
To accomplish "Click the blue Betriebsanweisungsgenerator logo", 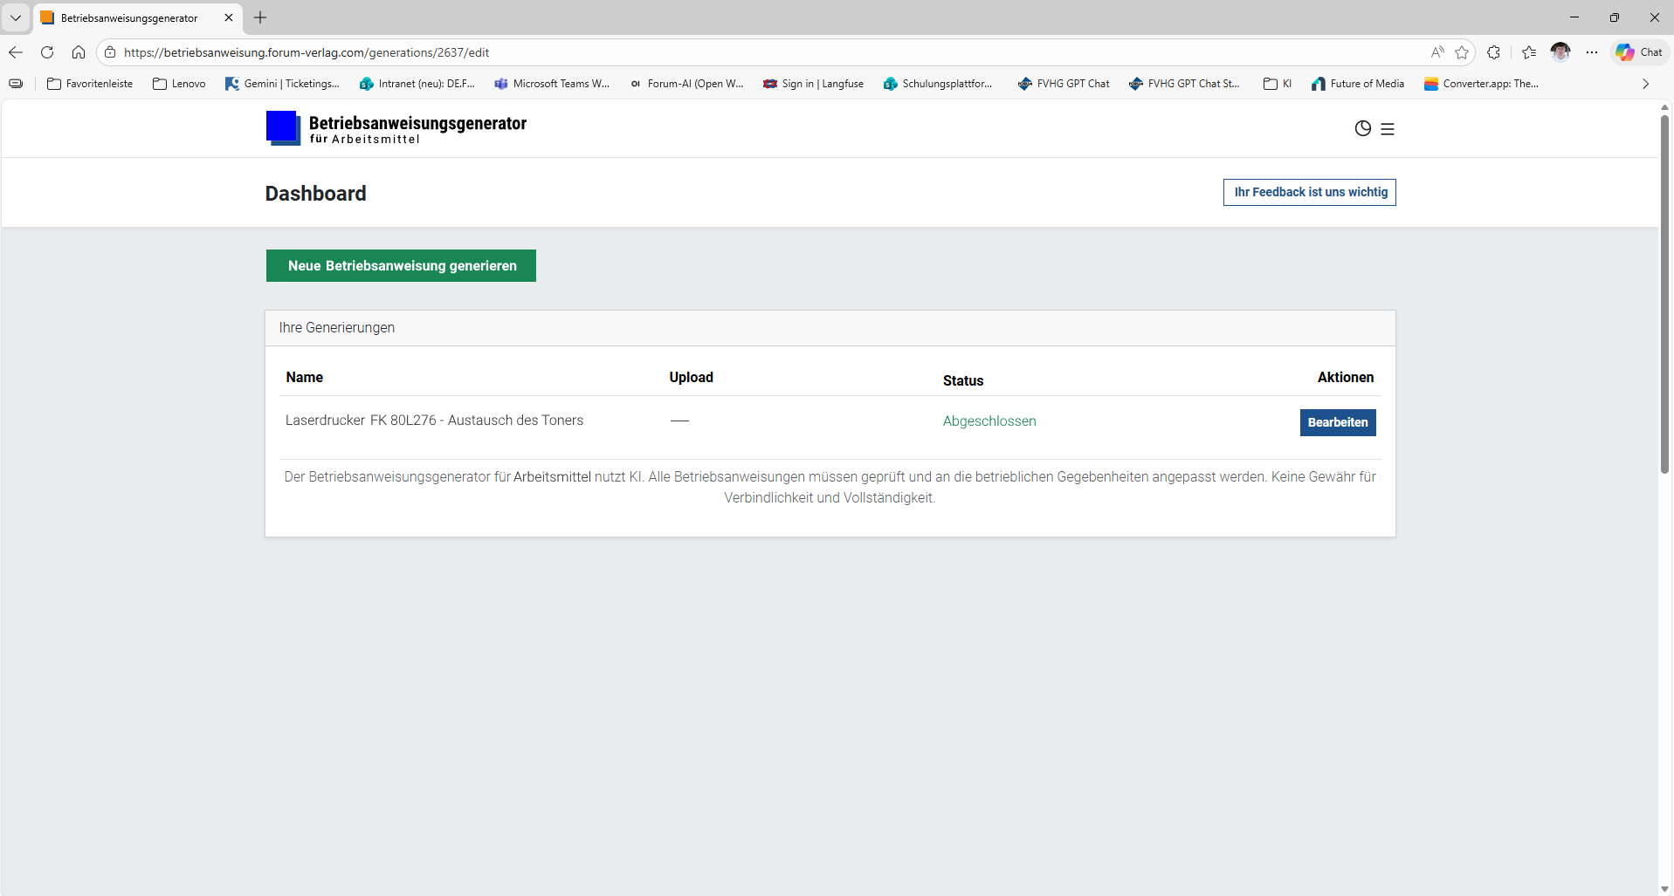I will pos(283,128).
